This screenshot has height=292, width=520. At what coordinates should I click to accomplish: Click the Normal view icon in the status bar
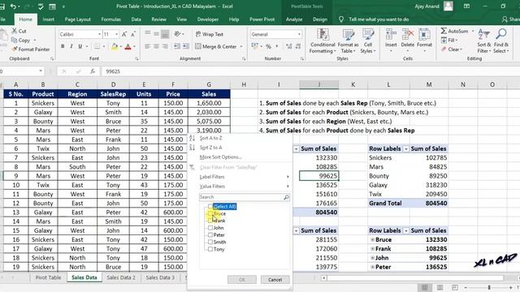click(x=424, y=287)
